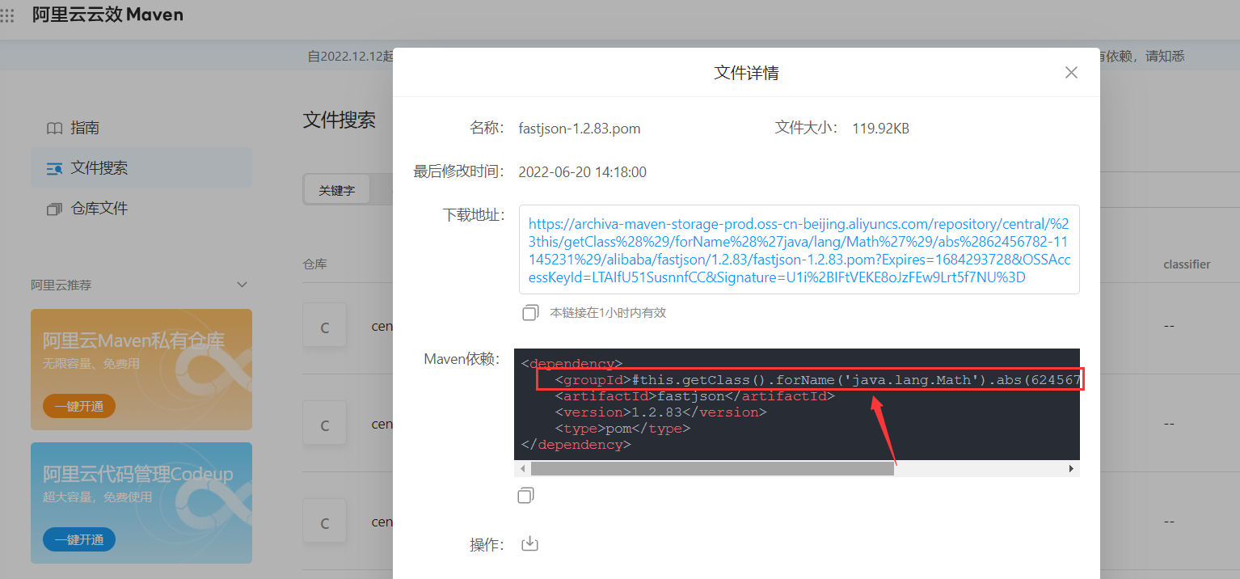Click file size value 119.92KB

click(x=880, y=129)
